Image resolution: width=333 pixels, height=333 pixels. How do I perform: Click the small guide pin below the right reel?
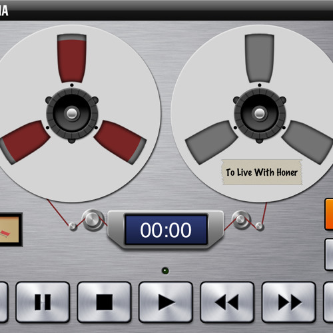259,226
